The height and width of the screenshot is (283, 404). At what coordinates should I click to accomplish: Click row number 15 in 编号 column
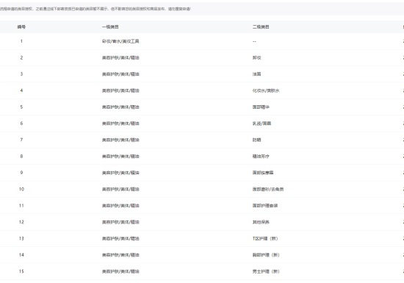coord(21,271)
